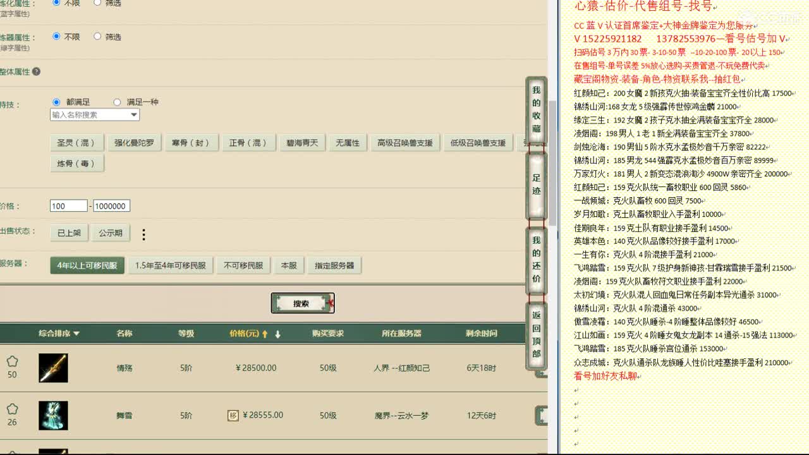The width and height of the screenshot is (809, 455).
Task: Open the help icon beside 整体属性
Action: [36, 71]
